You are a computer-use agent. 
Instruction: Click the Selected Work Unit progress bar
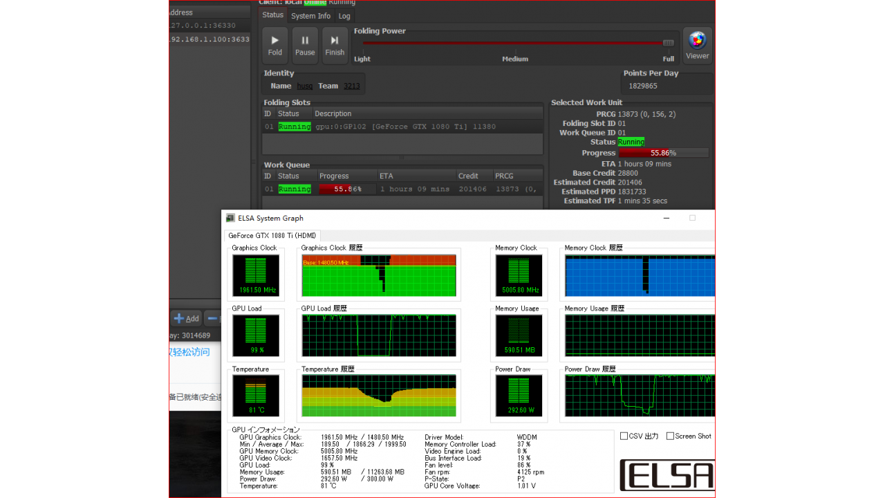pos(663,153)
